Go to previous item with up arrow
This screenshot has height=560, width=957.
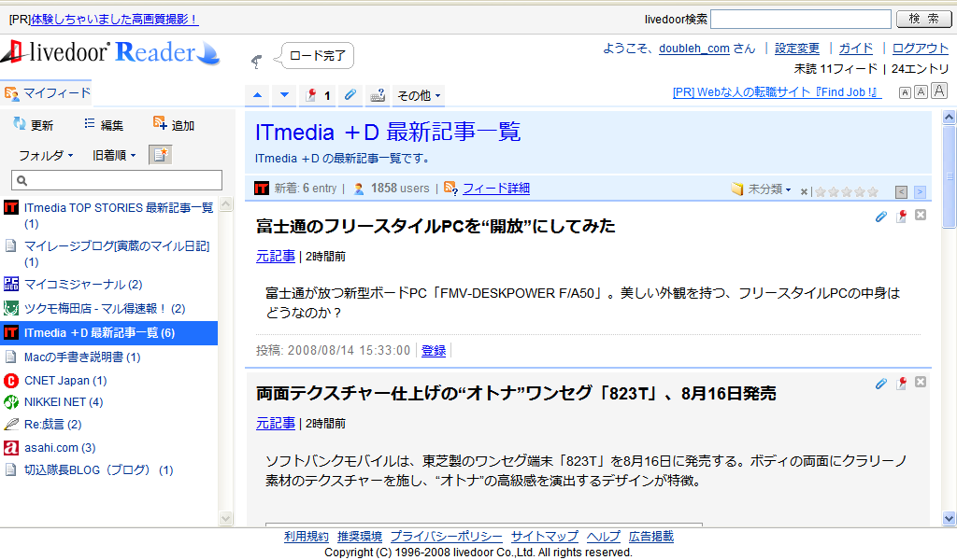pyautogui.click(x=258, y=95)
